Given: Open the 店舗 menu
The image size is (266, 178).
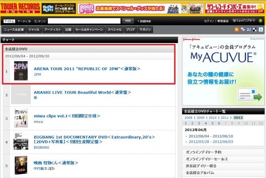Looking at the screenshot, I should coord(68,30).
